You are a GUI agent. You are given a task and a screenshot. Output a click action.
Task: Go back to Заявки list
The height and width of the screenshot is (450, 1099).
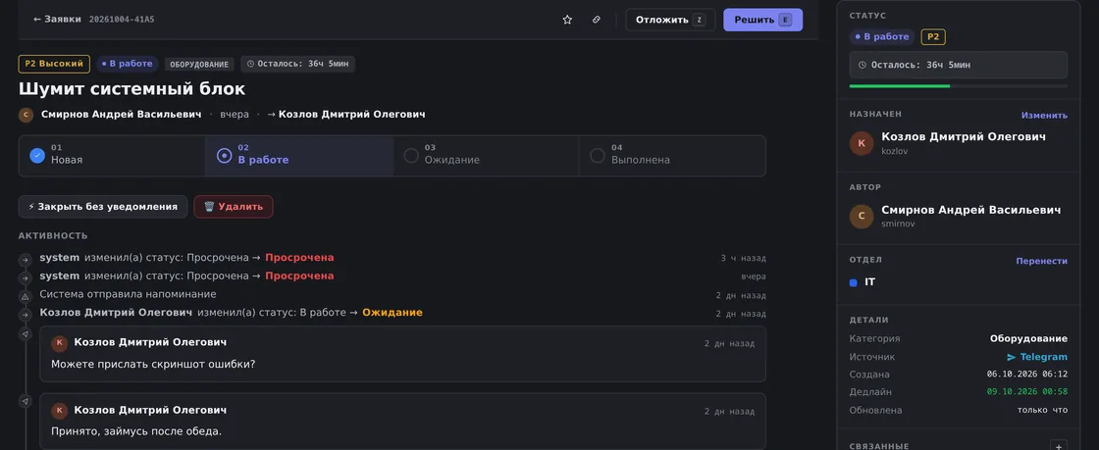(x=58, y=20)
